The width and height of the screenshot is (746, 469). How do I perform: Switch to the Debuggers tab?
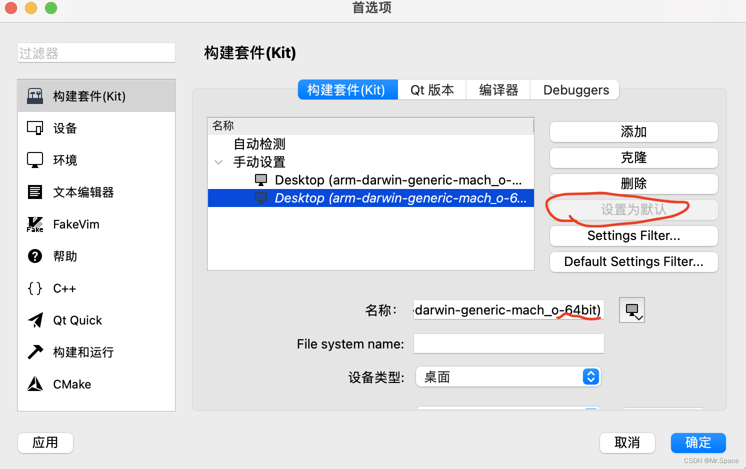point(575,90)
